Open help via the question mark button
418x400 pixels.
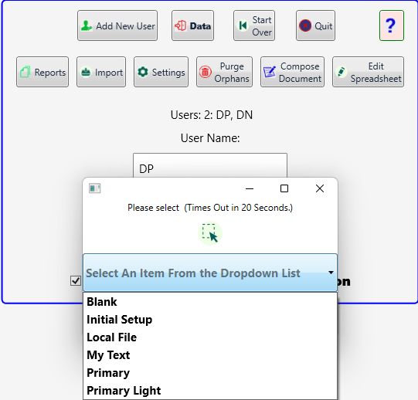pos(392,25)
